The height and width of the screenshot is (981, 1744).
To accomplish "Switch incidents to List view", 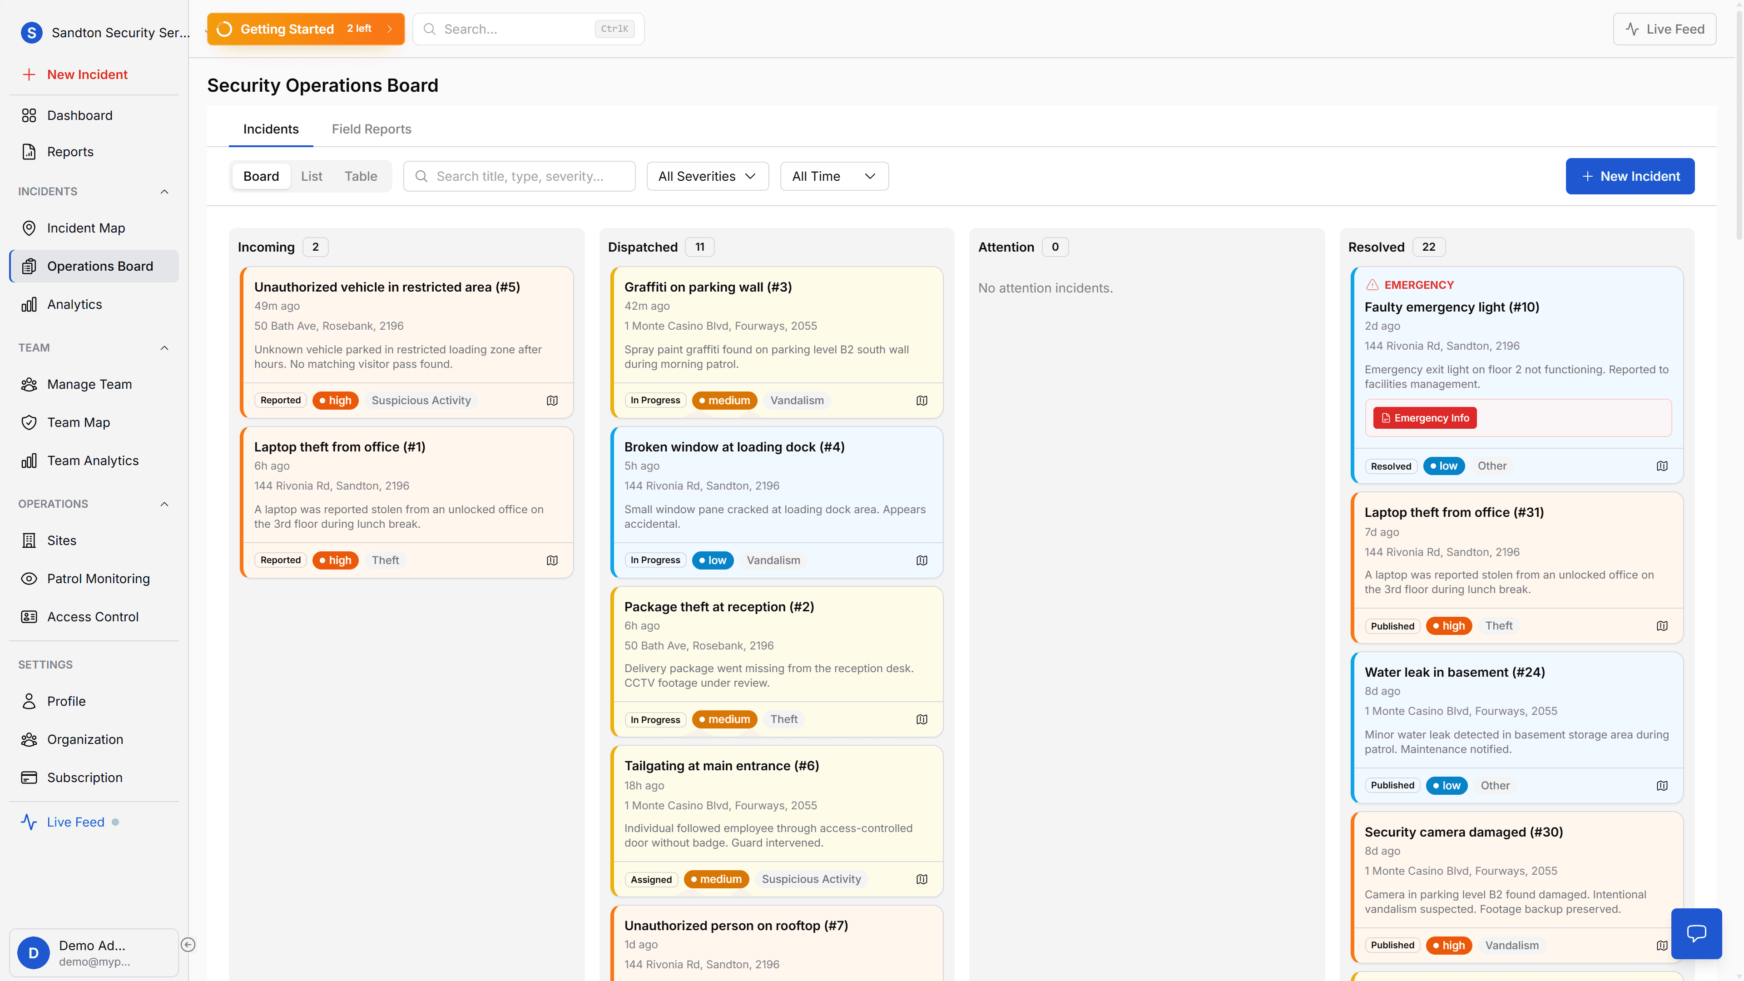I will (x=312, y=176).
